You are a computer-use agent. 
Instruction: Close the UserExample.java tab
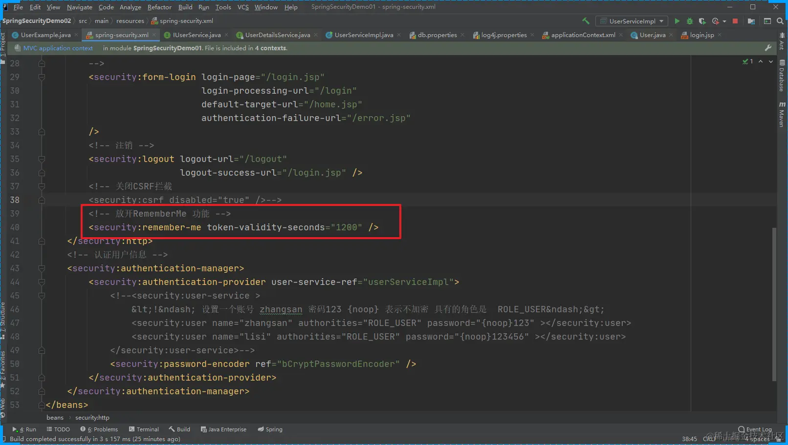click(x=76, y=35)
